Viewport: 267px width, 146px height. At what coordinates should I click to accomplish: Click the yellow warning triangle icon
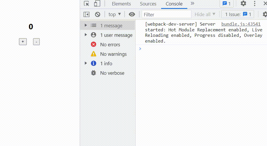94,54
